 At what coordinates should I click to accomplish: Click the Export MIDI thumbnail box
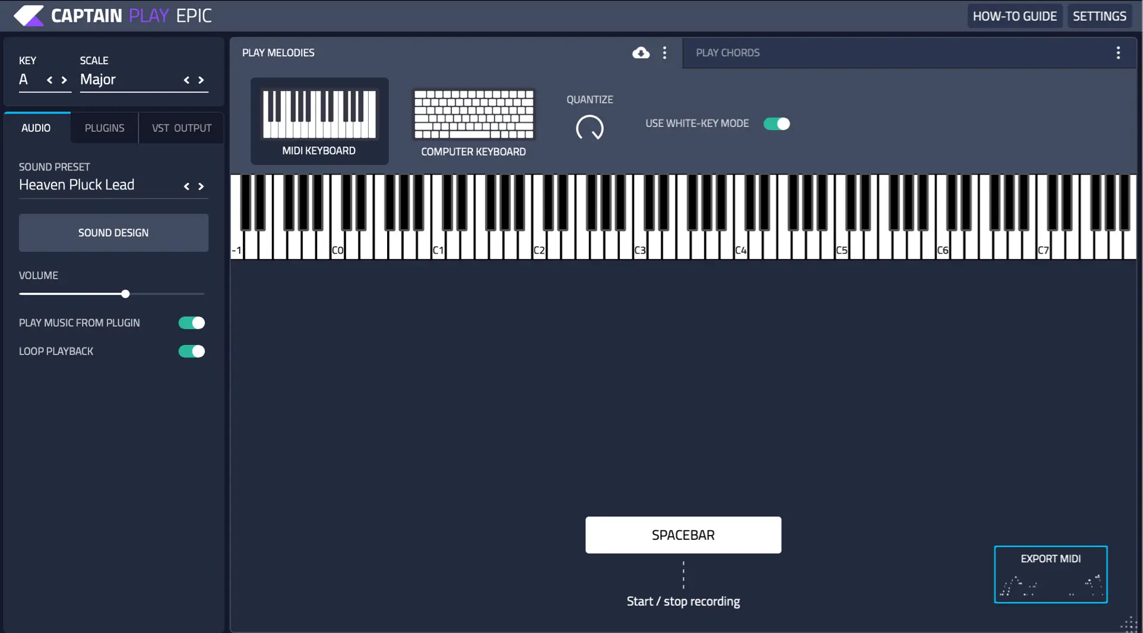(1050, 574)
